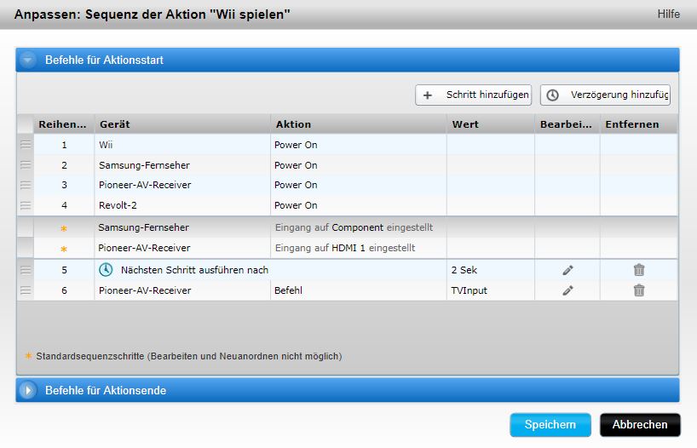Collapse the Befehle für Aktionsstart section

29,60
